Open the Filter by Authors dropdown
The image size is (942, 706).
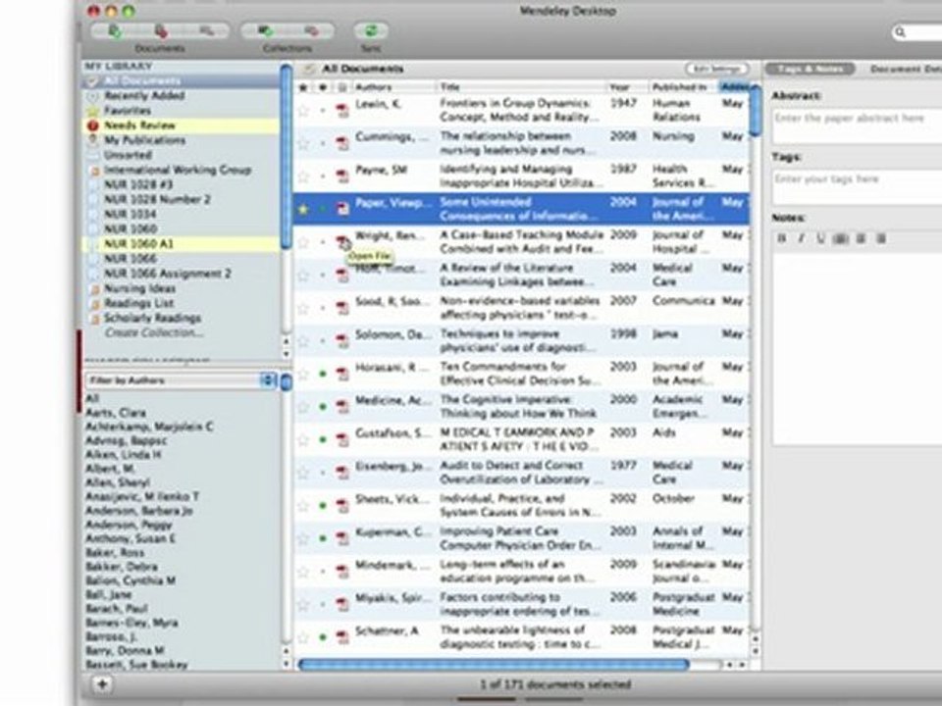pyautogui.click(x=181, y=380)
